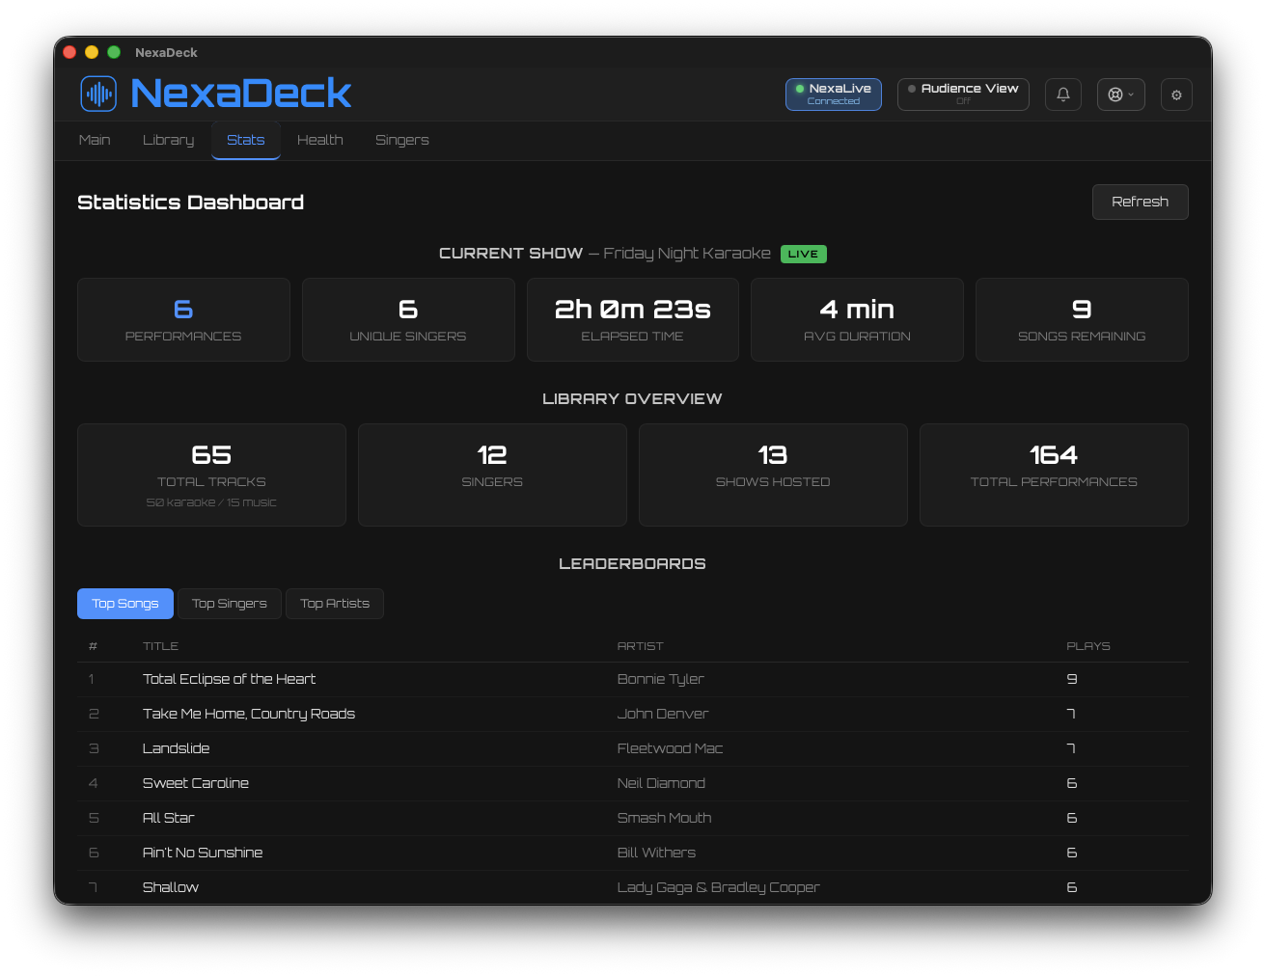Click the green LIVE badge
This screenshot has height=976, width=1266.
pos(803,254)
